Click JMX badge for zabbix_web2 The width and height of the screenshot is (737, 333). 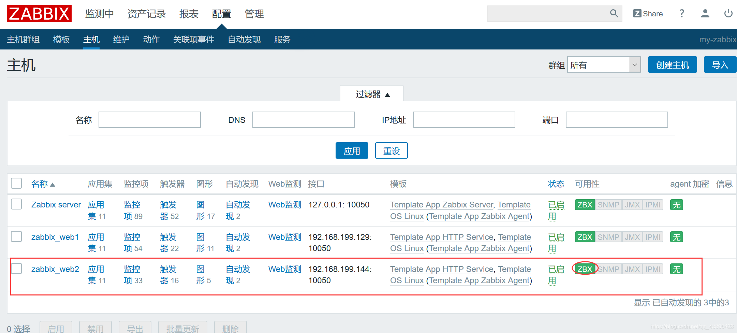click(632, 269)
